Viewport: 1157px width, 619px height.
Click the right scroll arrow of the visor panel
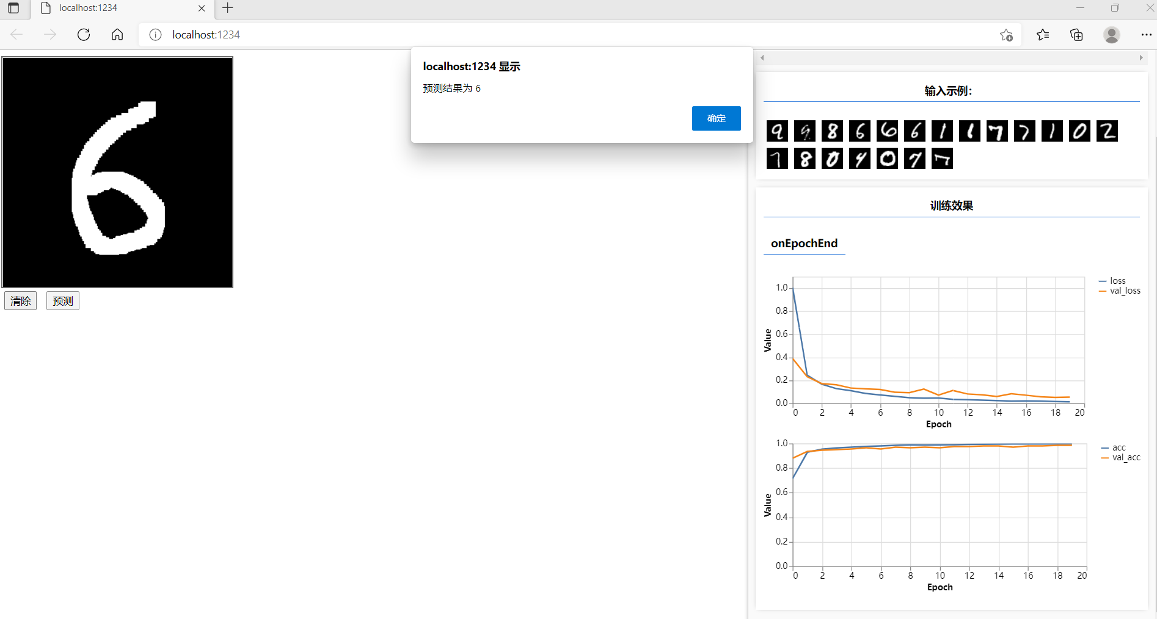coord(1141,58)
